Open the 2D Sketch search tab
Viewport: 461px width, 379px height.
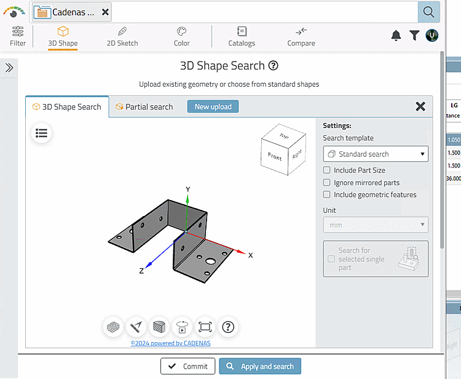[122, 36]
